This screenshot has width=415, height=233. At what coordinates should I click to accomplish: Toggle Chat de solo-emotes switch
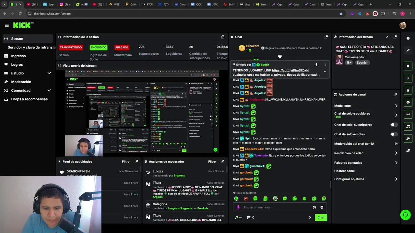coord(394,134)
